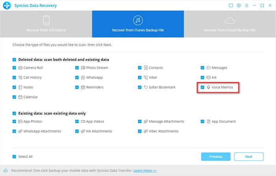276x176 pixels.
Task: Click the Kik Attachments paperclip icon
Action: point(83,131)
